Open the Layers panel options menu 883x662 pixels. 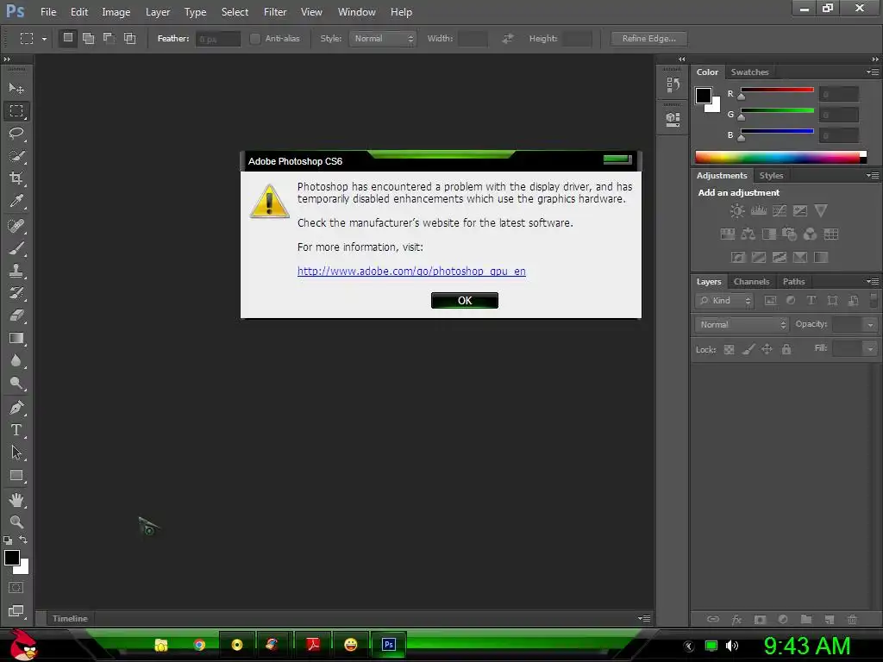(x=873, y=281)
